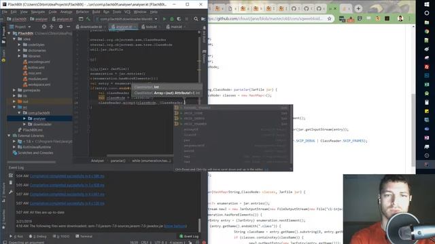Image resolution: width=435 pixels, height=244 pixels.
Task: Select workspace.xml in project tree
Action: pos(37,84)
